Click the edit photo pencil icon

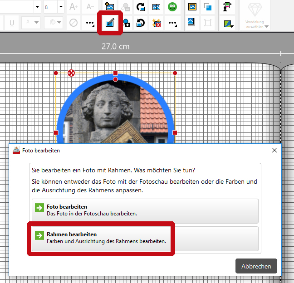tap(109, 23)
